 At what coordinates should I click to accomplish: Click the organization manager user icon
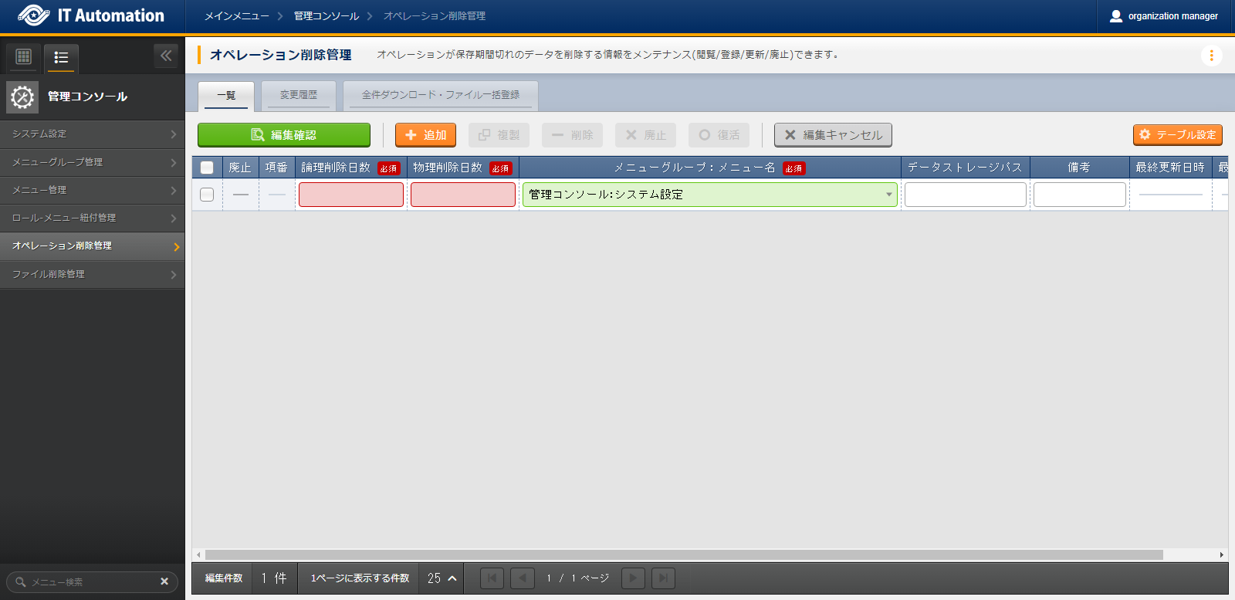[x=1115, y=16]
